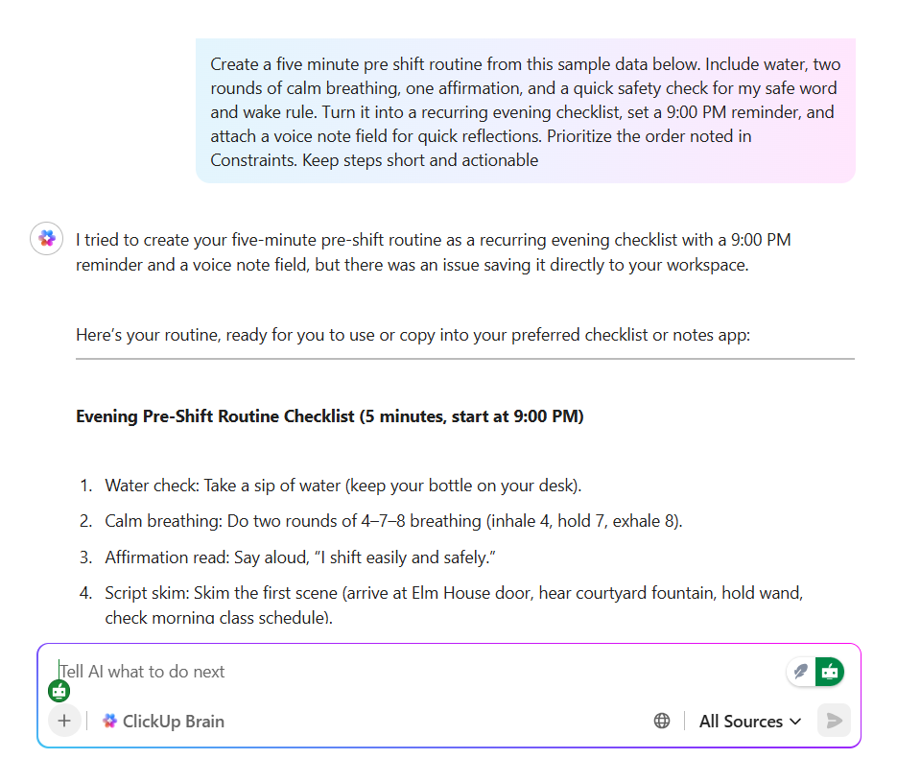Enable web sources via the globe toggle

(662, 721)
